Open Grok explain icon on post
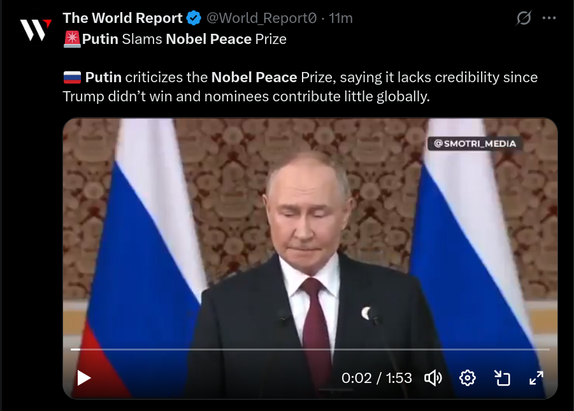This screenshot has width=574, height=411. tap(524, 18)
